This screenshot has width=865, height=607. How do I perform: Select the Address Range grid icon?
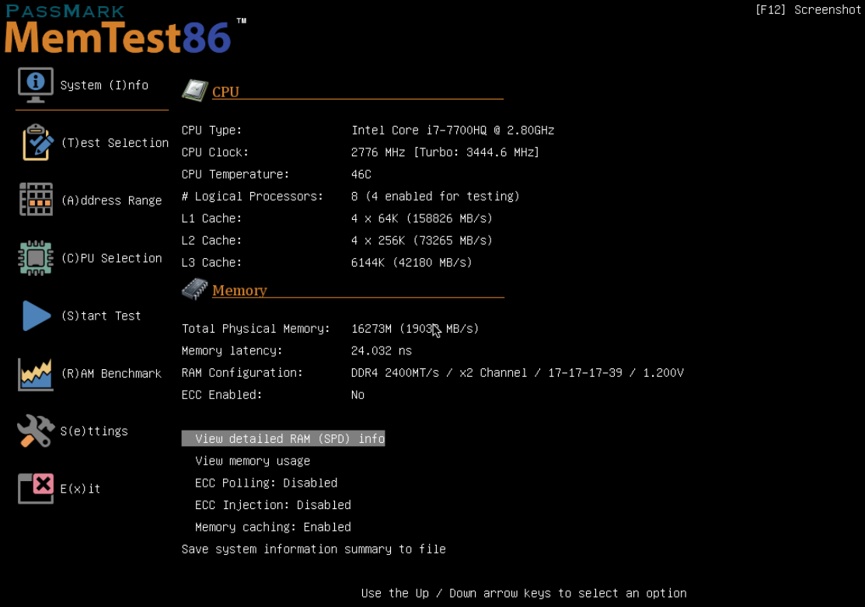pos(36,200)
